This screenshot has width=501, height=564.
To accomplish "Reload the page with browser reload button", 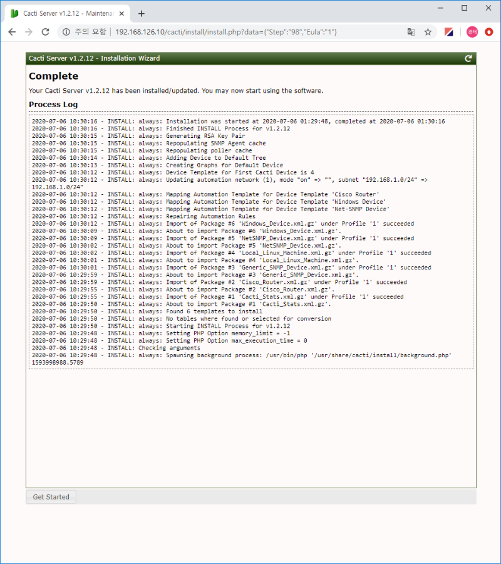I will [46, 32].
